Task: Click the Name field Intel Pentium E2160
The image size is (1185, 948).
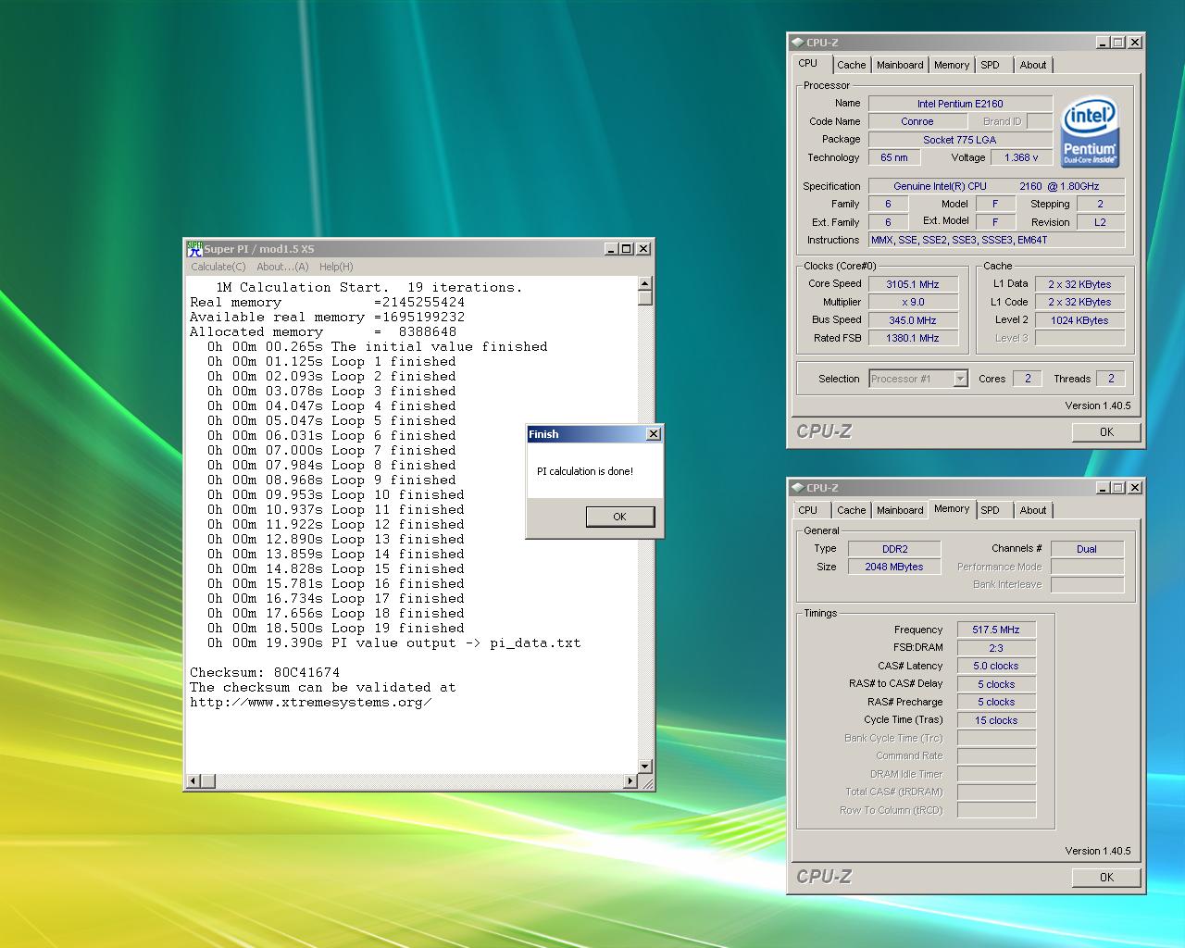Action: click(x=960, y=104)
